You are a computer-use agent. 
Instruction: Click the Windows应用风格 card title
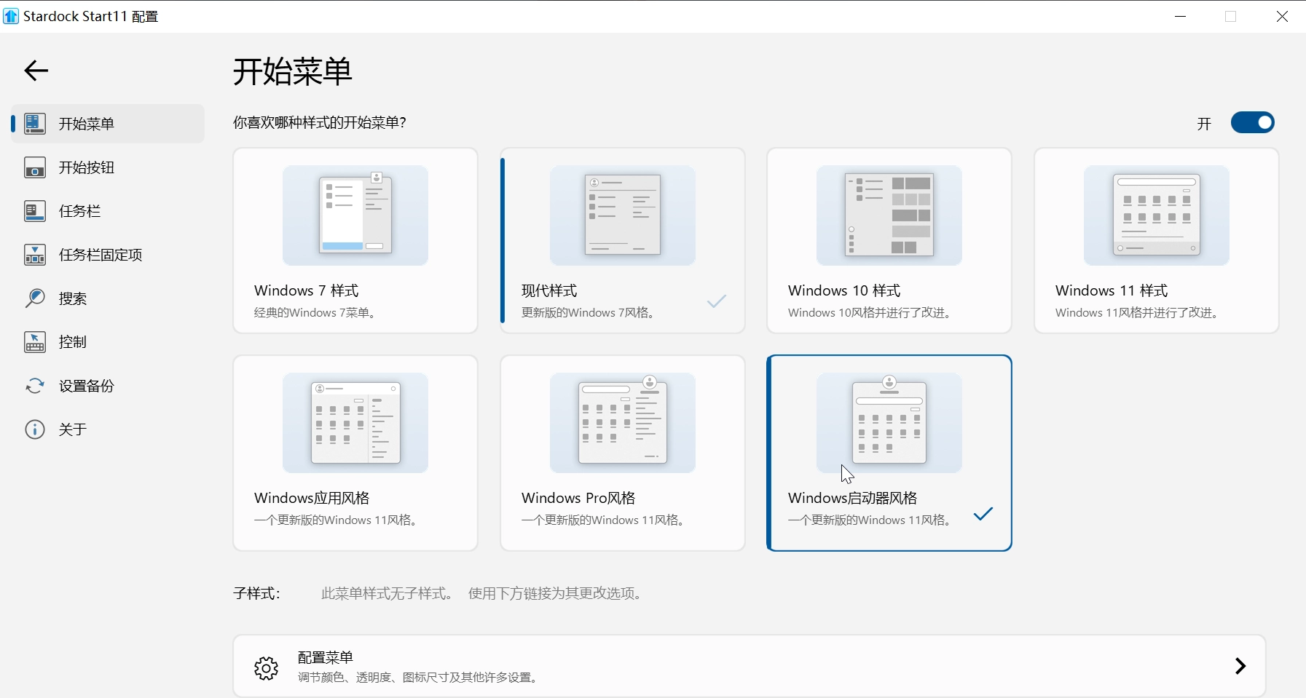tap(312, 498)
